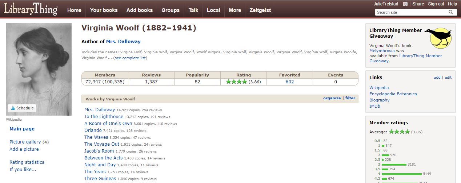The height and width of the screenshot is (183, 461).
Task: Click Sign out
Action: (436, 4)
